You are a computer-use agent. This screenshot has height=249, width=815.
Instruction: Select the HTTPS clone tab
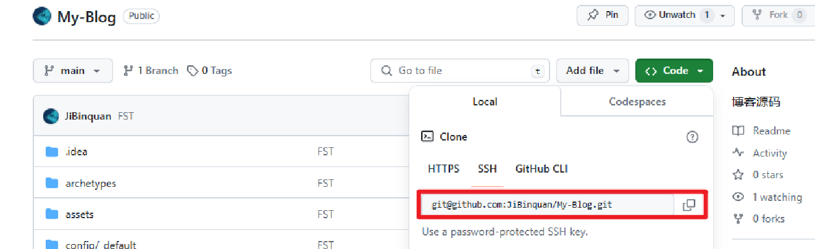click(443, 169)
